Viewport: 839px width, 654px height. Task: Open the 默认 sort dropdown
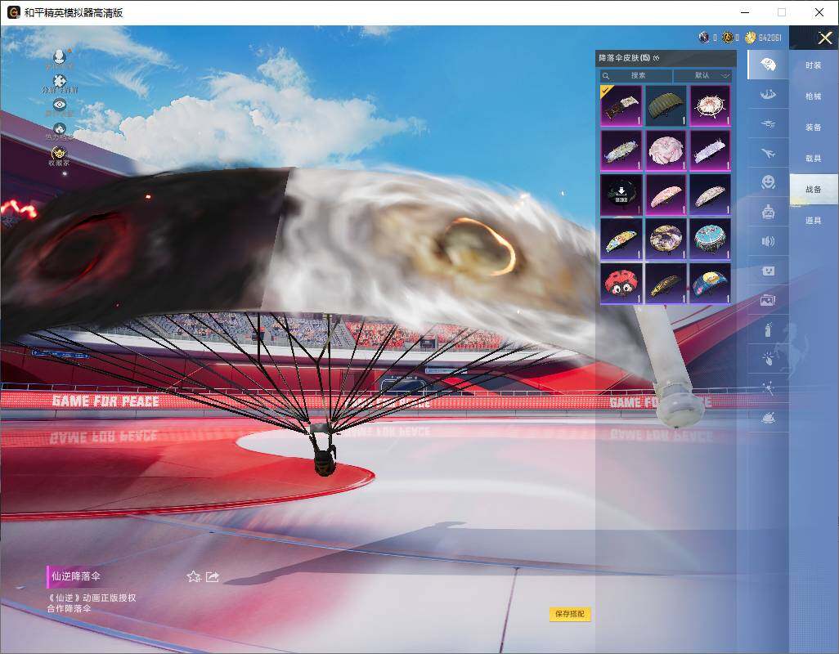(702, 75)
